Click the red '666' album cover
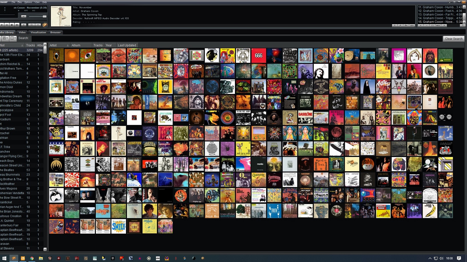Image resolution: width=467 pixels, height=262 pixels. click(259, 55)
